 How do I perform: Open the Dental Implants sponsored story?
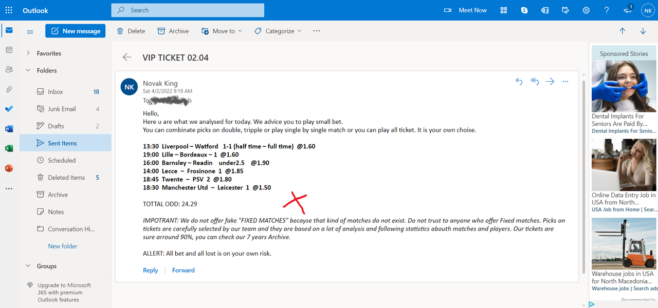pos(624,98)
